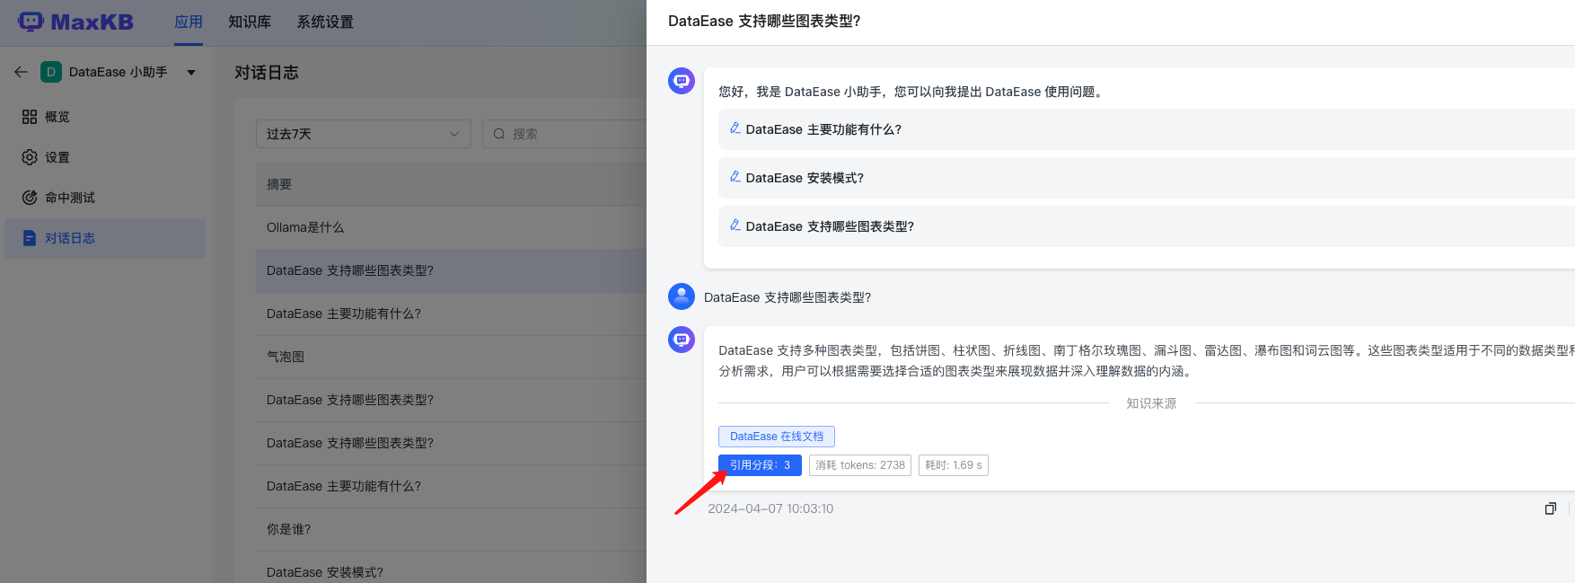
Task: Open 概览 in the sidebar
Action: [x=105, y=117]
